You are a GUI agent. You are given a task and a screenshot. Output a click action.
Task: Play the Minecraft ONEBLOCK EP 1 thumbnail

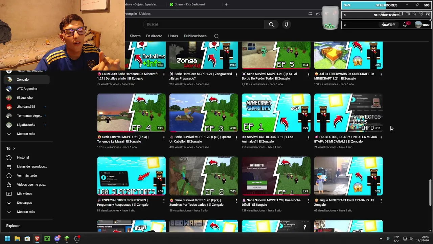(276, 113)
